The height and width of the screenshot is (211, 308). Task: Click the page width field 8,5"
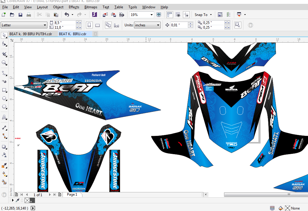(65, 22)
